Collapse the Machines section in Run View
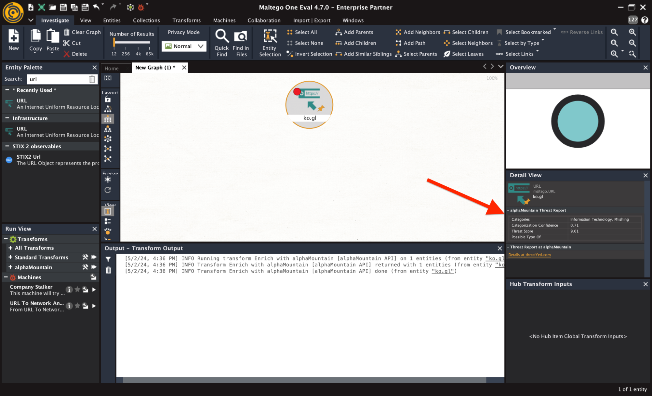 6,277
